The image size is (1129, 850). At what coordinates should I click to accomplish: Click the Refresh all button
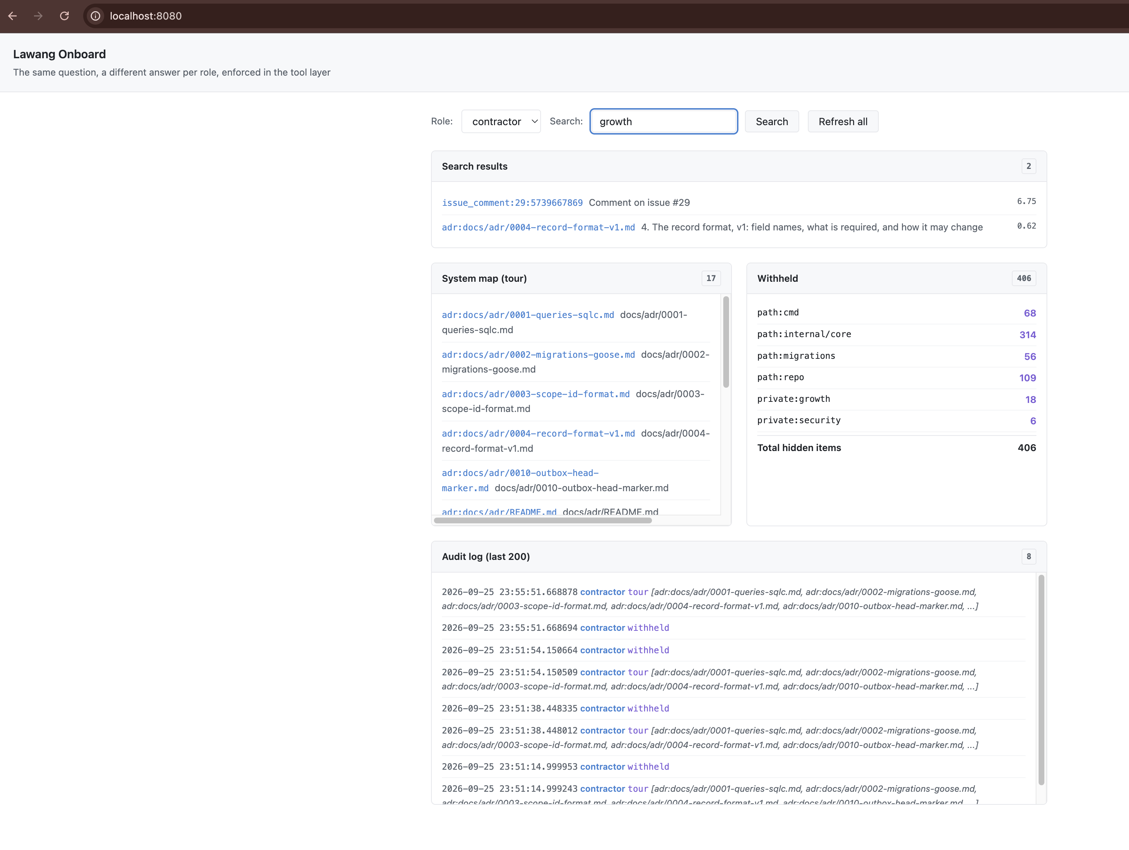pyautogui.click(x=843, y=122)
